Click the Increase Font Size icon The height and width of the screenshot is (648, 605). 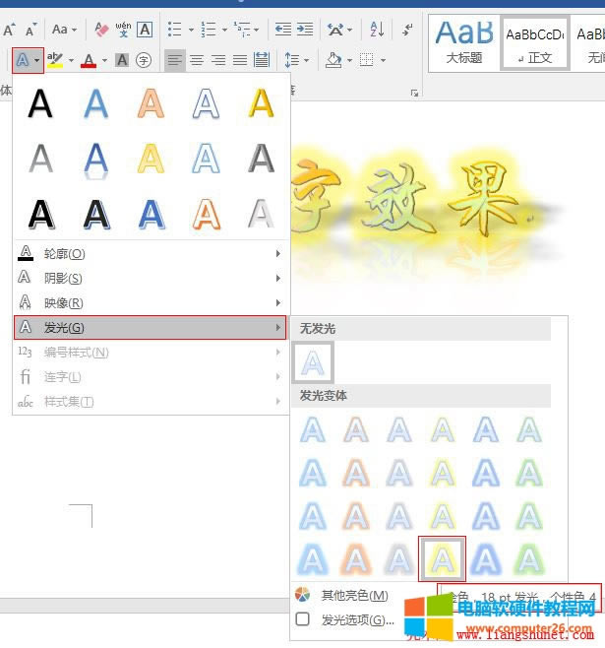point(9,30)
